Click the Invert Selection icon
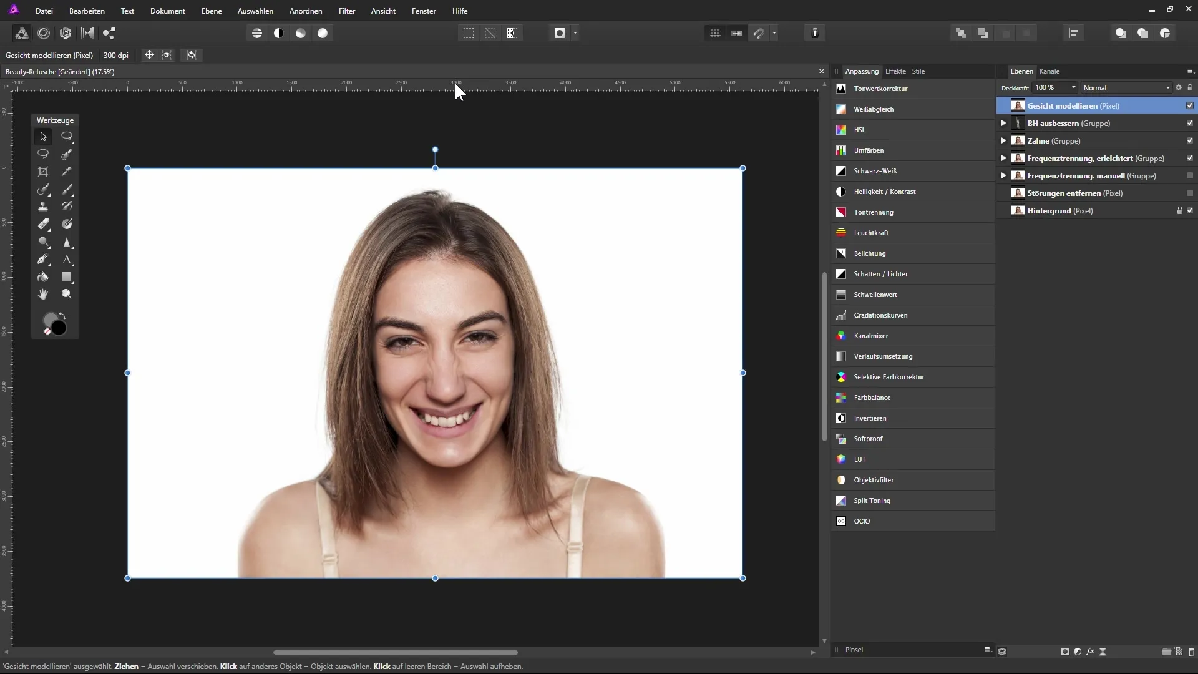The image size is (1198, 674). (512, 33)
